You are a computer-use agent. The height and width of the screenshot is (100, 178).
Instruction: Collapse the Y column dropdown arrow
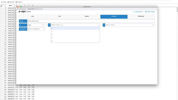98,25
